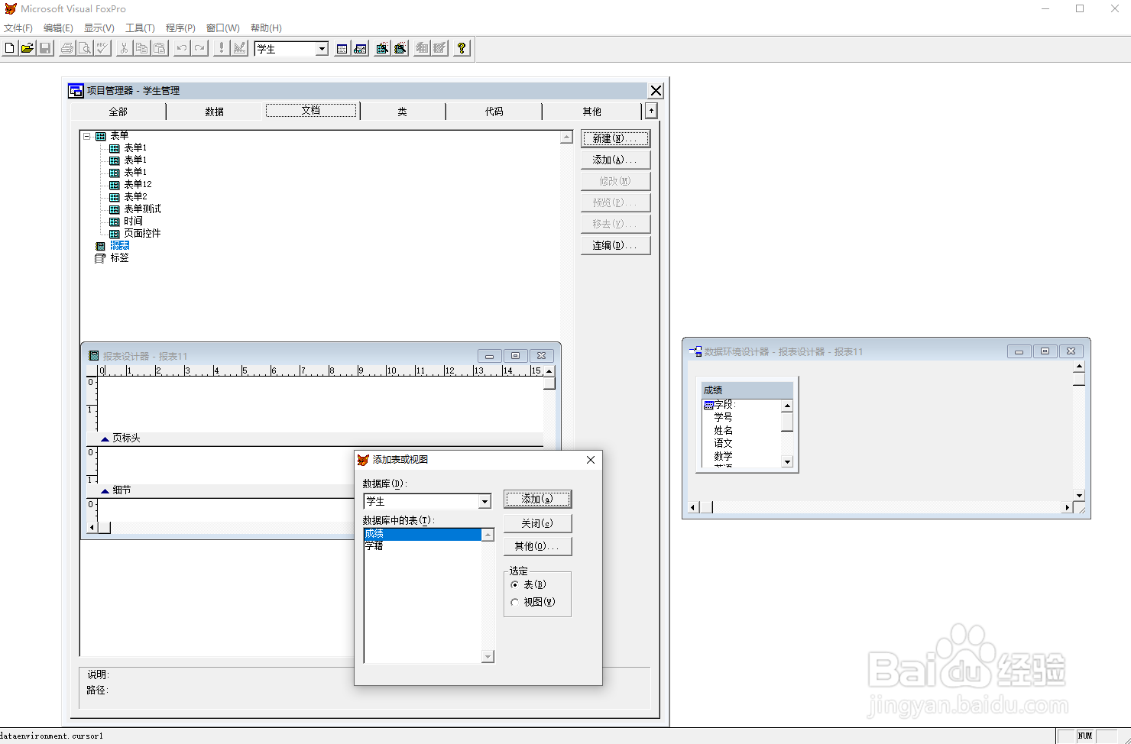Click up arrow of 成绩 field list
Image resolution: width=1131 pixels, height=744 pixels.
click(x=787, y=406)
